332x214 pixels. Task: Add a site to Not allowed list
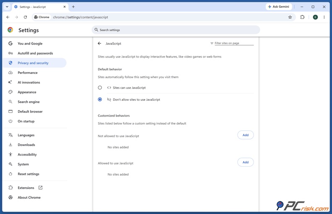coord(245,135)
